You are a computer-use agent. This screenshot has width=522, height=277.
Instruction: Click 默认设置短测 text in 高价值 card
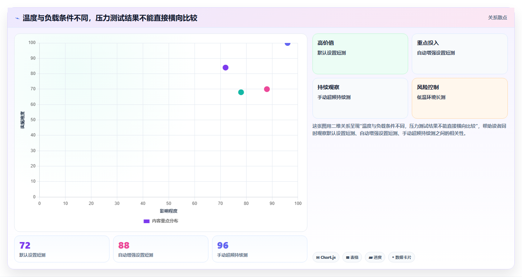[x=332, y=53]
